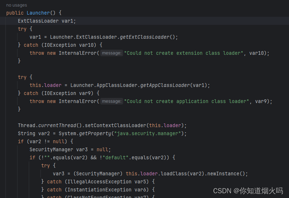289x198 pixels.
Task: Click the message hint before extension class loader string
Action: click(112, 53)
